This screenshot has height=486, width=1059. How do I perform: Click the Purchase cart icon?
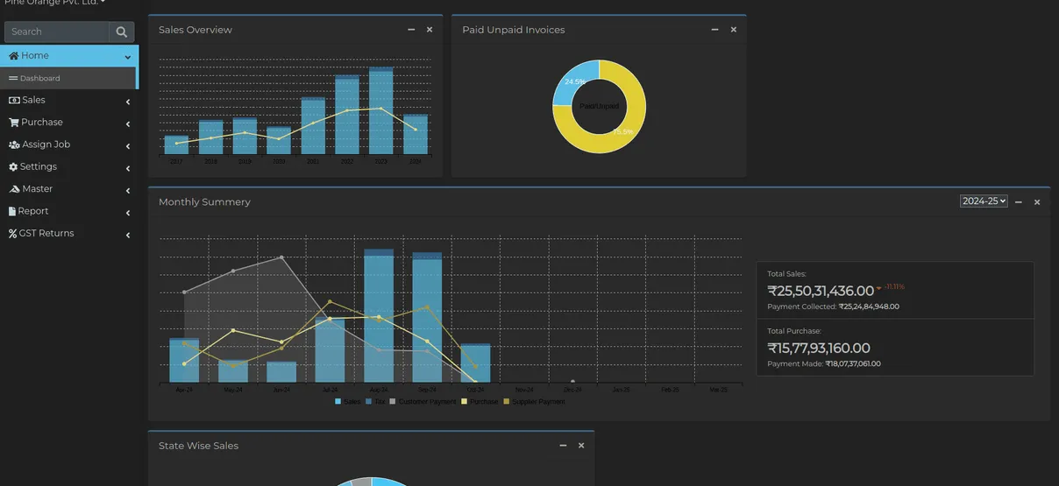(x=13, y=123)
